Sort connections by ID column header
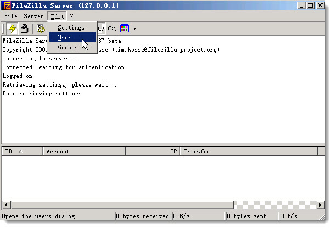This screenshot has width=333, height=228. point(22,151)
